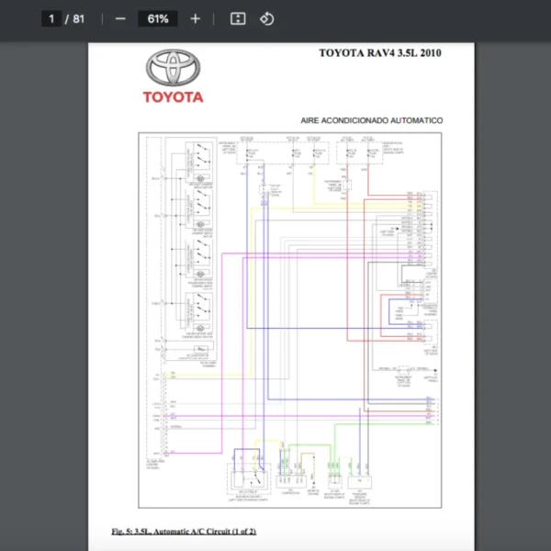Click the AIRE ACONDICIONADO AUTOMATICO title
551x551 pixels.
coord(372,120)
